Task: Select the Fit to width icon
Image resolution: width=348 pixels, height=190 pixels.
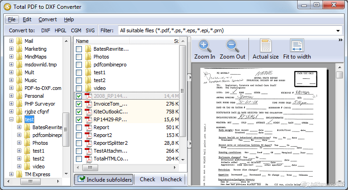Action: tap(297, 45)
